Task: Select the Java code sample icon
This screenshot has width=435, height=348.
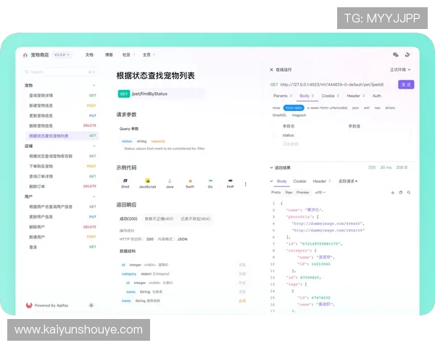Action: (x=170, y=181)
